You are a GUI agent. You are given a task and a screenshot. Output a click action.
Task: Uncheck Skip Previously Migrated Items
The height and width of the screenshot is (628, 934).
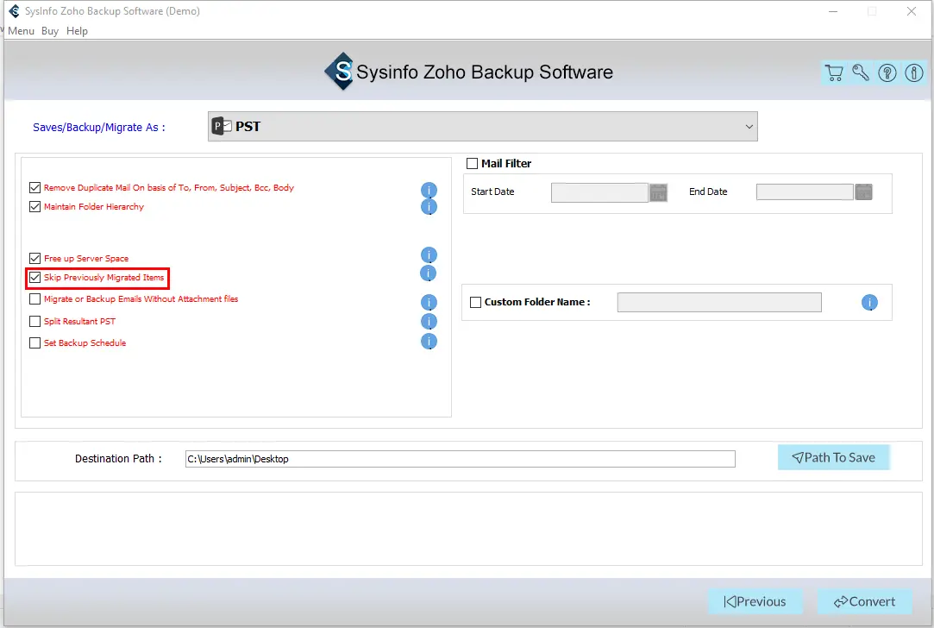pos(35,278)
